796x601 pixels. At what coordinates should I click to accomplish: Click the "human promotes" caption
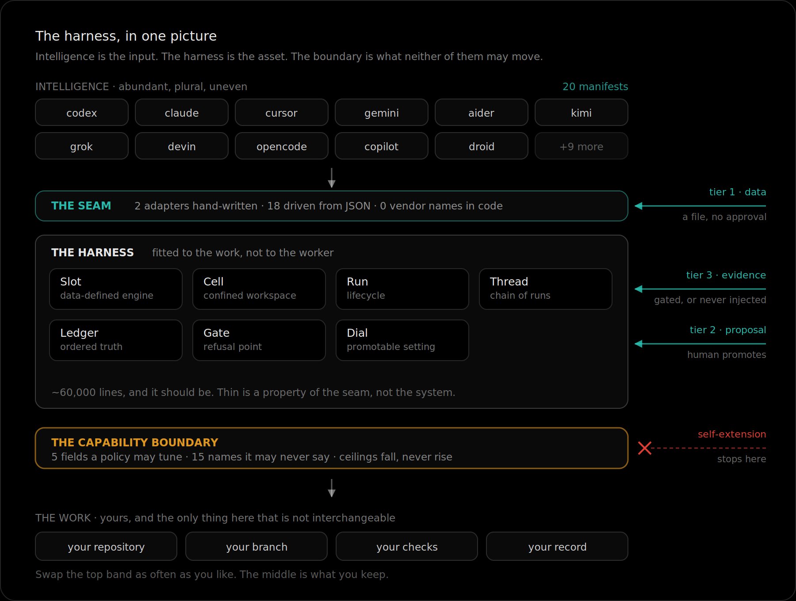727,355
